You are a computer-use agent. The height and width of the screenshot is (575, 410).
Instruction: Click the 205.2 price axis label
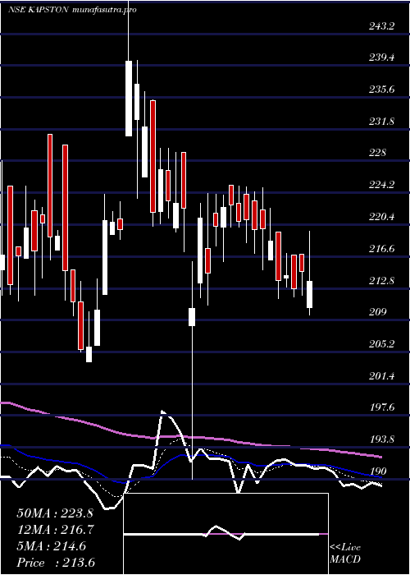381,344
